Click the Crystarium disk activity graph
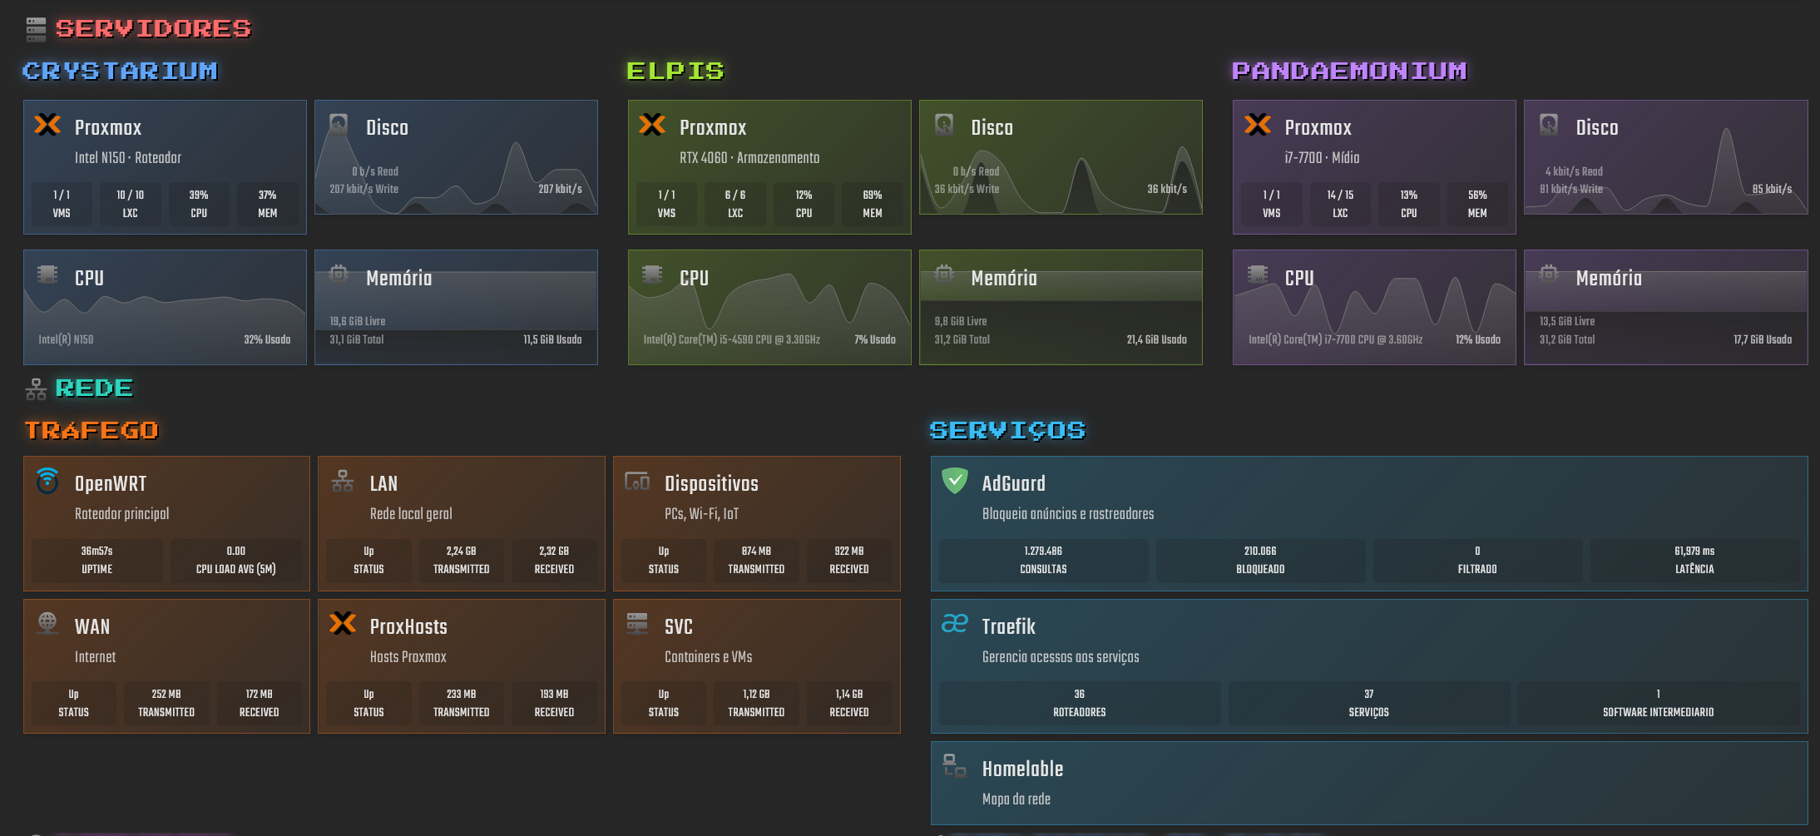Image resolution: width=1820 pixels, height=836 pixels. coord(456,157)
